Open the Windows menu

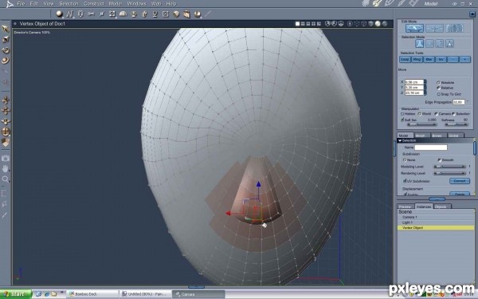click(x=136, y=4)
